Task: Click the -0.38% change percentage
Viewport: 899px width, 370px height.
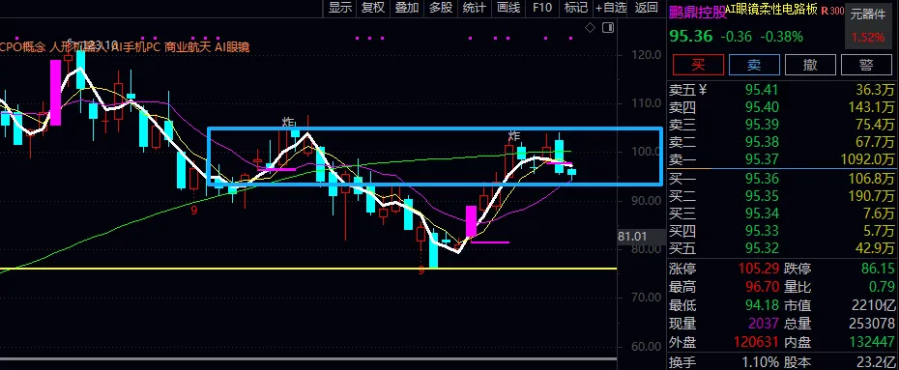Action: [x=781, y=37]
